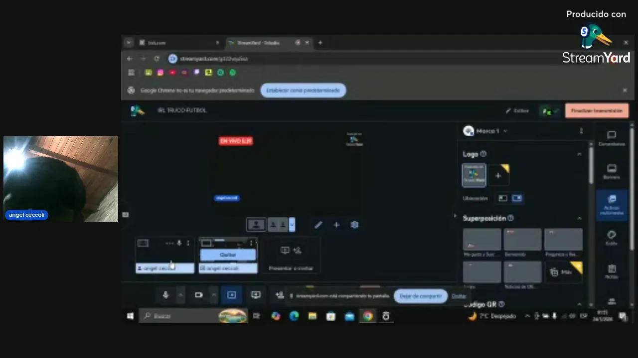Click Chrome icon in Windows taskbar

[x=368, y=316]
